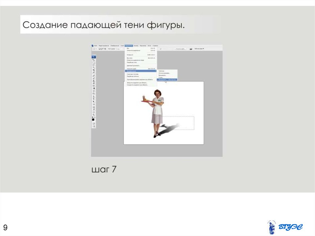The height and width of the screenshot is (236, 315).
Task: Choose Цветовой диапазон menu entry
Action: 141,66
